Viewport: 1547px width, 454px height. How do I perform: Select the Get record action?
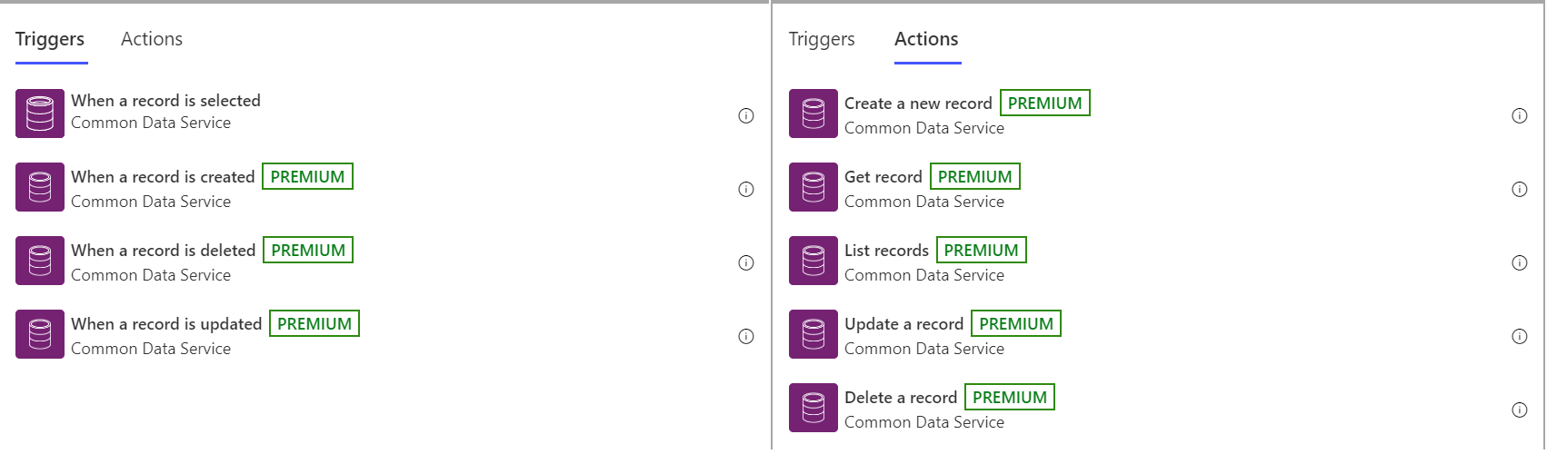click(1159, 188)
